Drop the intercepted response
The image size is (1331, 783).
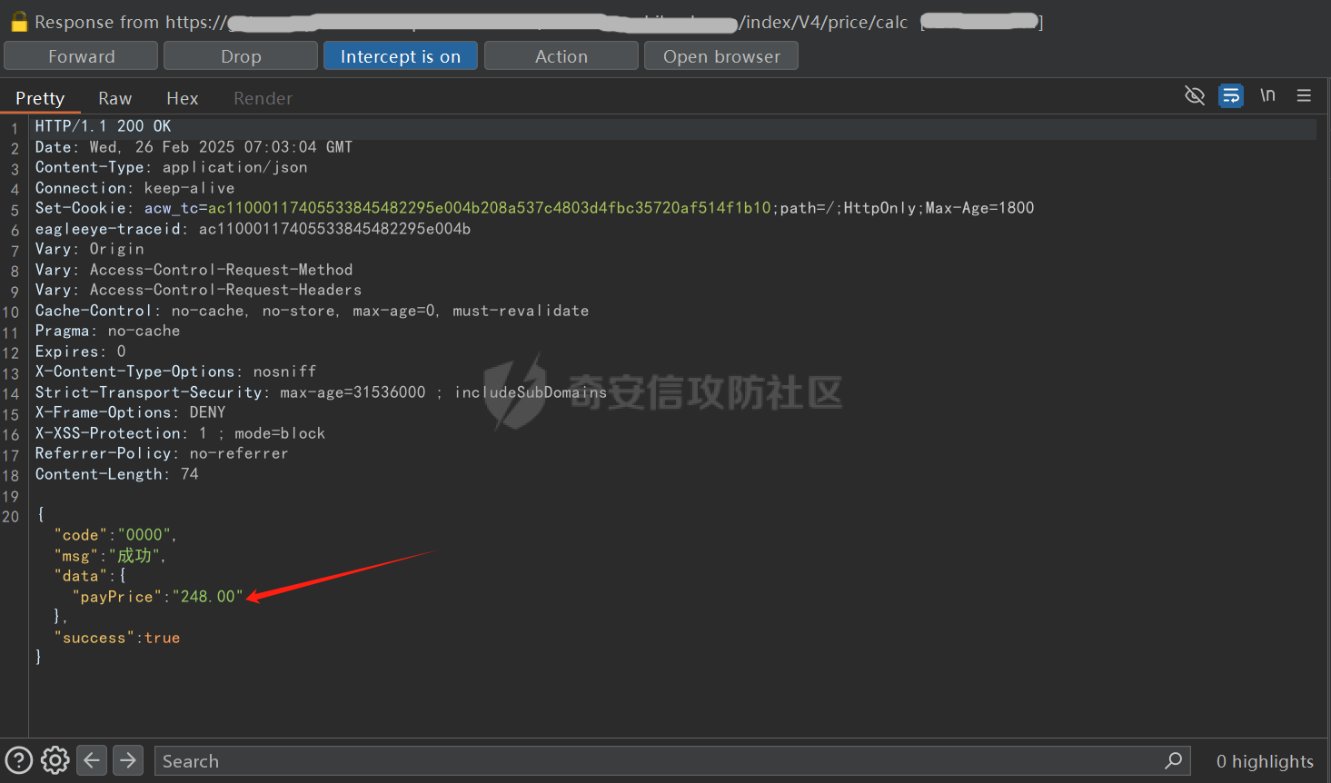pos(241,56)
